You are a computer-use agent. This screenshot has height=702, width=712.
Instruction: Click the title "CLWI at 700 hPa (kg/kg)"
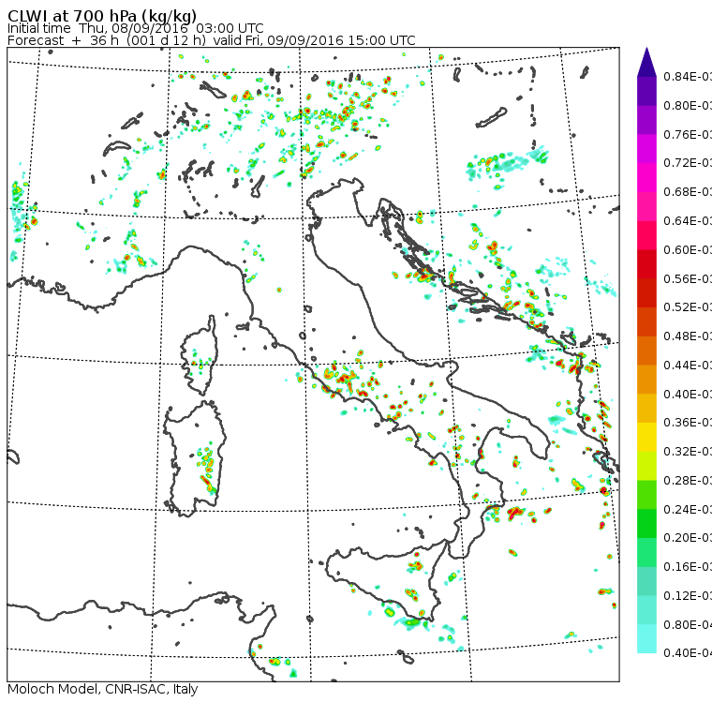click(102, 16)
